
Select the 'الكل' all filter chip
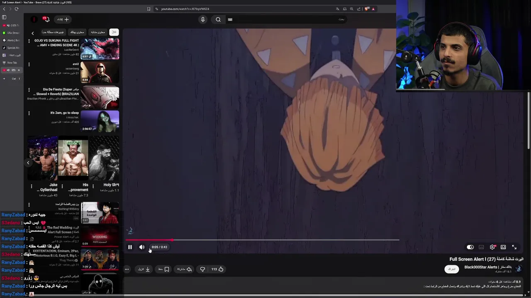[114, 32]
